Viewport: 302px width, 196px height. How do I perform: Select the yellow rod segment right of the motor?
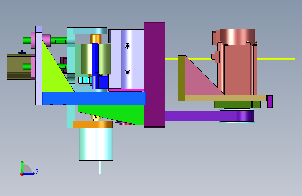(276, 59)
